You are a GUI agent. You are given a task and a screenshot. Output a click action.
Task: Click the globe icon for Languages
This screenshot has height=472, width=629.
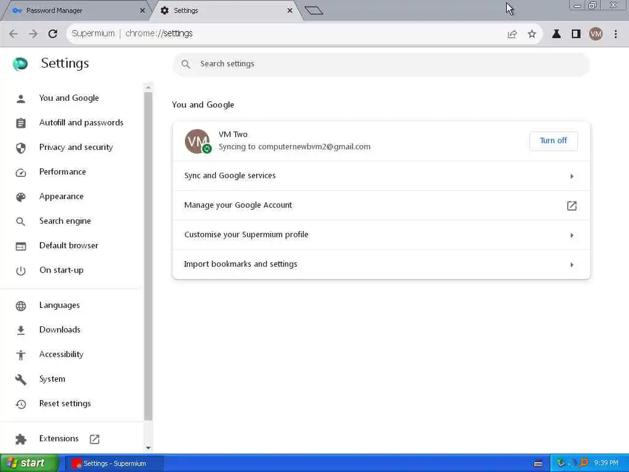tap(21, 306)
